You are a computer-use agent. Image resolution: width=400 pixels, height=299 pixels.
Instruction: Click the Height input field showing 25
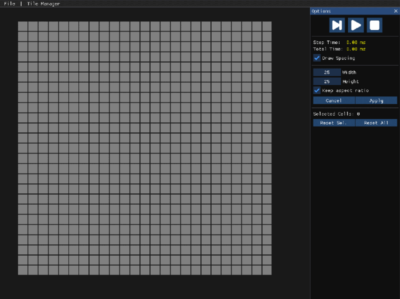tap(327, 81)
